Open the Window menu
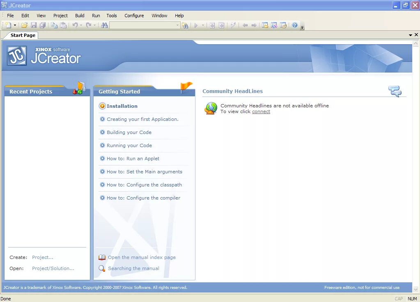The image size is (420, 302). pyautogui.click(x=159, y=16)
